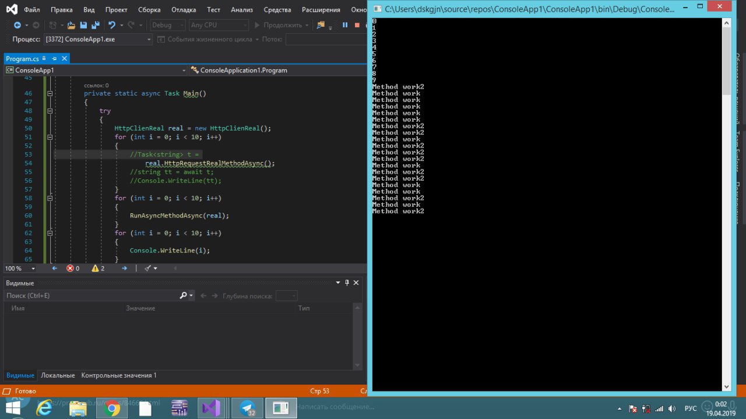Toggle auto-hide pin on Видимые panel
Viewport: 746px width, 419px height.
point(347,283)
